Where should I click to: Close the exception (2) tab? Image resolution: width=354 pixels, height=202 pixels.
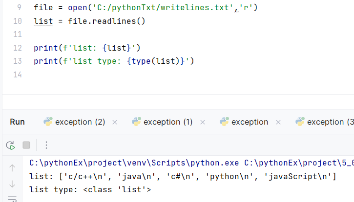tap(115, 122)
